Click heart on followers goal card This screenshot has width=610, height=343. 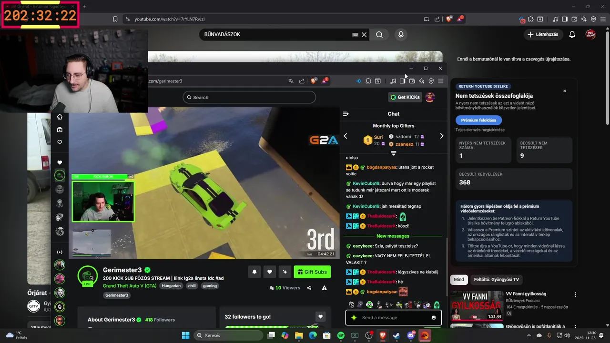[x=321, y=317]
